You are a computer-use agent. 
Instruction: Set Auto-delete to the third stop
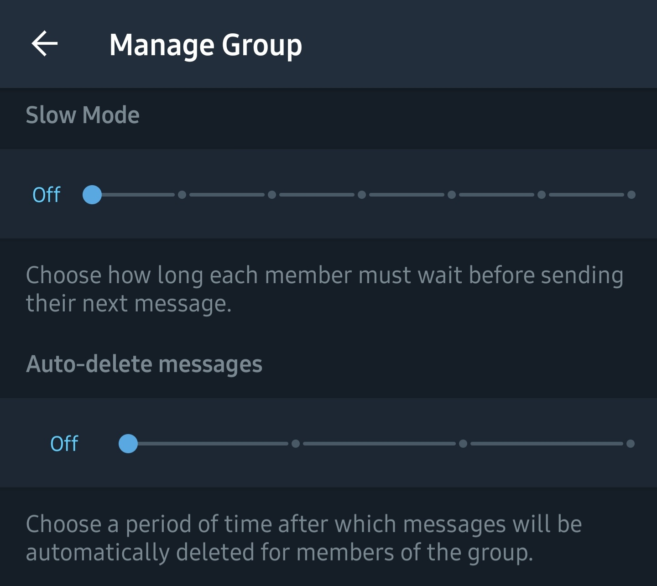tap(463, 444)
